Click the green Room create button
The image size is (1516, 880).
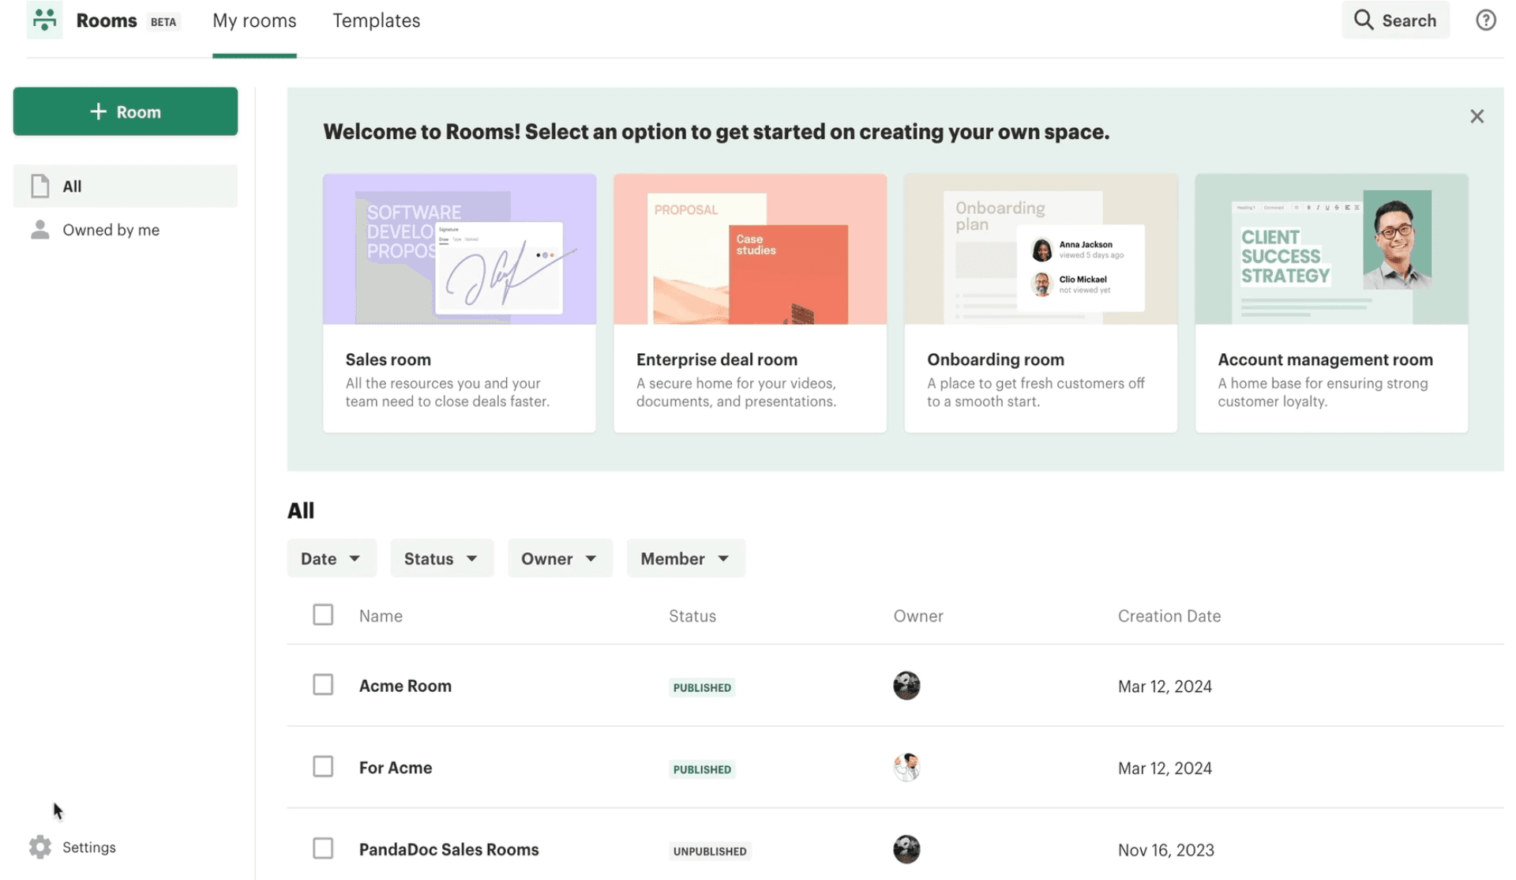pyautogui.click(x=126, y=111)
